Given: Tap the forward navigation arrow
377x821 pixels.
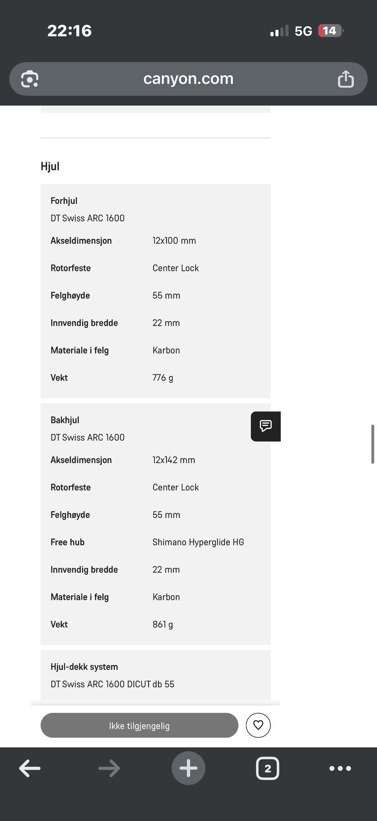Looking at the screenshot, I should [x=109, y=768].
